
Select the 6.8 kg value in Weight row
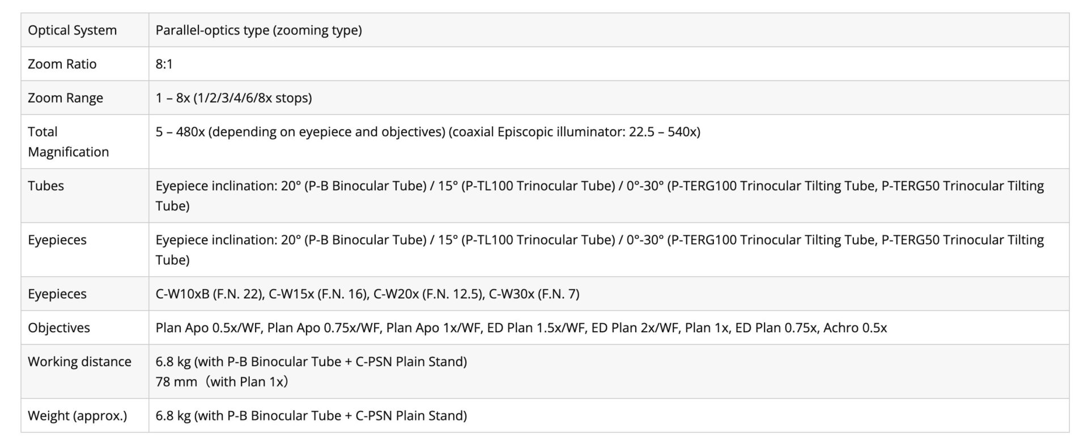(x=311, y=416)
